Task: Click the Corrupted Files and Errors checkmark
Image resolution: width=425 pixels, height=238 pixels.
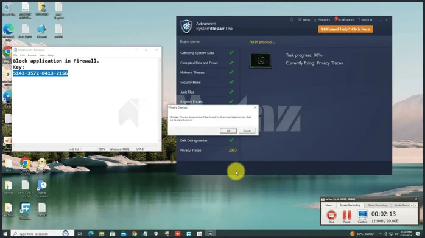Action: tap(231, 63)
